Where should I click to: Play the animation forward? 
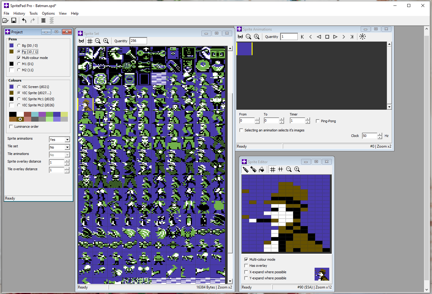[335, 37]
